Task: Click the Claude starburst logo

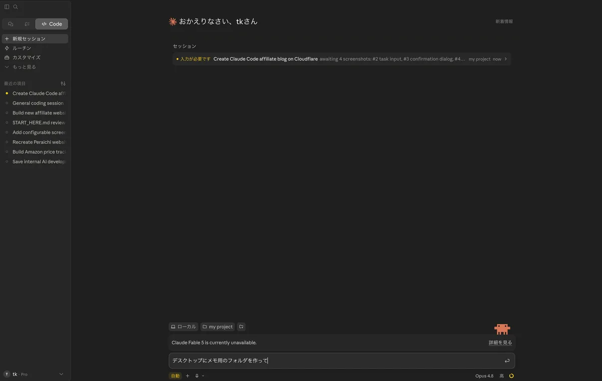Action: 173,22
